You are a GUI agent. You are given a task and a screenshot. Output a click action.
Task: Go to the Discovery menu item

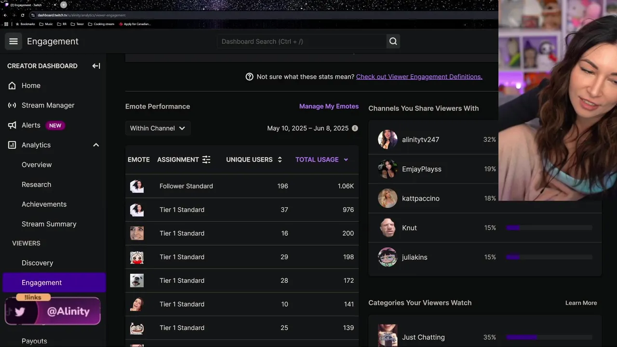(x=37, y=263)
